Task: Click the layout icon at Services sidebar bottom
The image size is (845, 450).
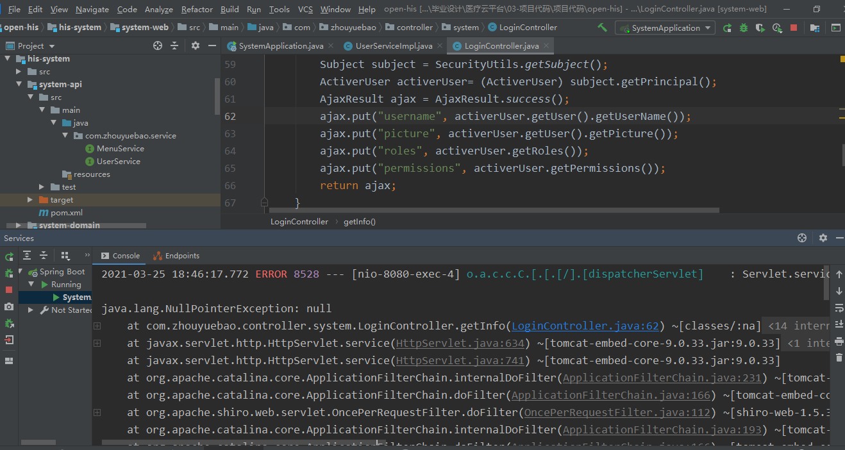Action: tap(9, 361)
